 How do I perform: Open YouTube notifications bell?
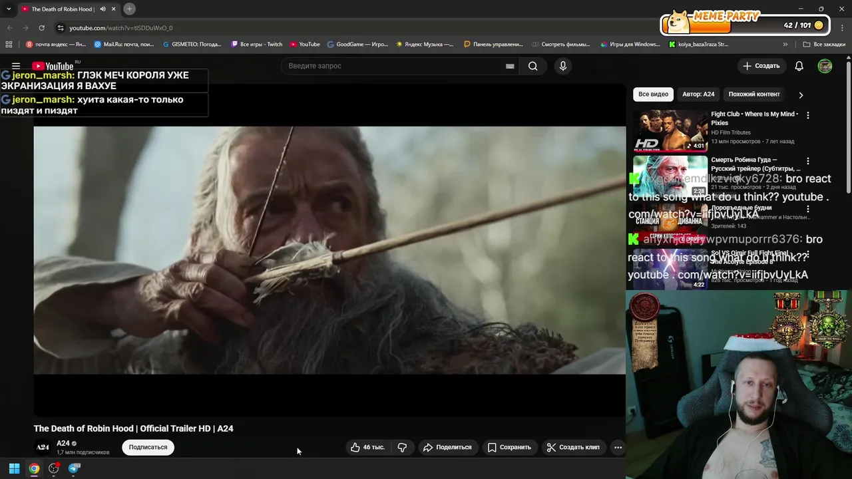pyautogui.click(x=799, y=66)
